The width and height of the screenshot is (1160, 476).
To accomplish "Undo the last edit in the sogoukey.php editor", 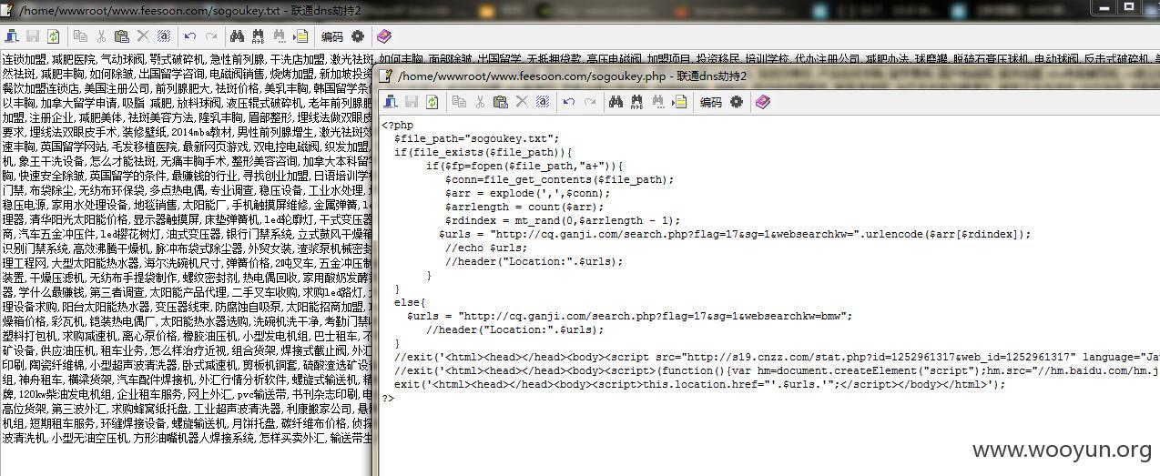I will pyautogui.click(x=569, y=102).
